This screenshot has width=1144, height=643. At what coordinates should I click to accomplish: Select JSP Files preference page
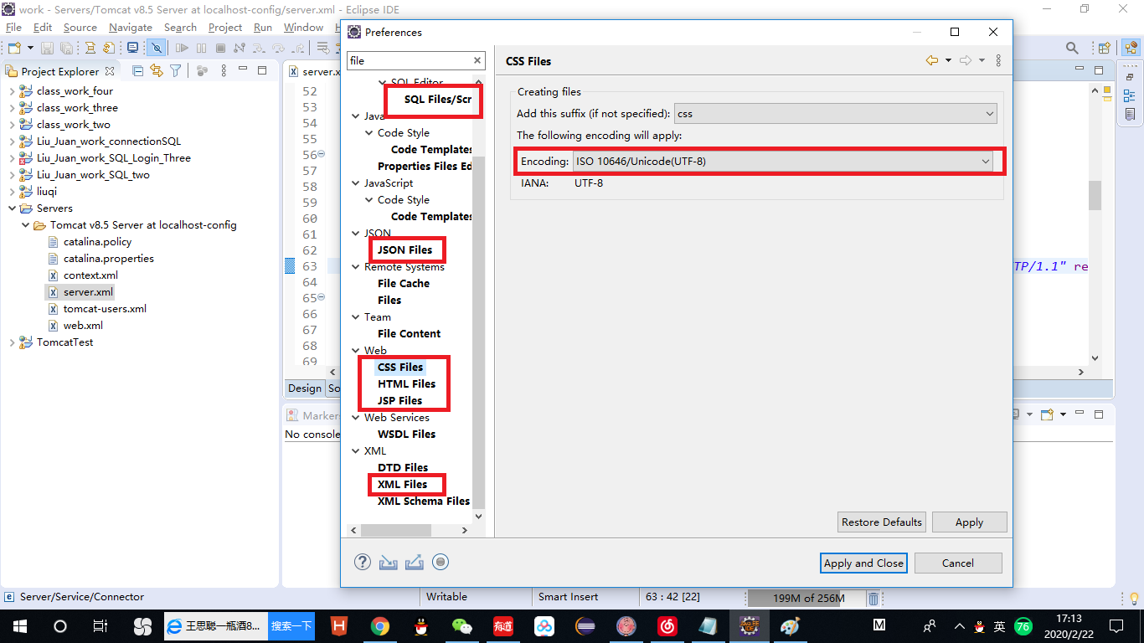pyautogui.click(x=399, y=401)
